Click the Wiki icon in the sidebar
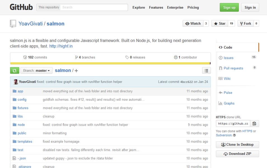The height and width of the screenshot is (168, 267). click(x=221, y=79)
